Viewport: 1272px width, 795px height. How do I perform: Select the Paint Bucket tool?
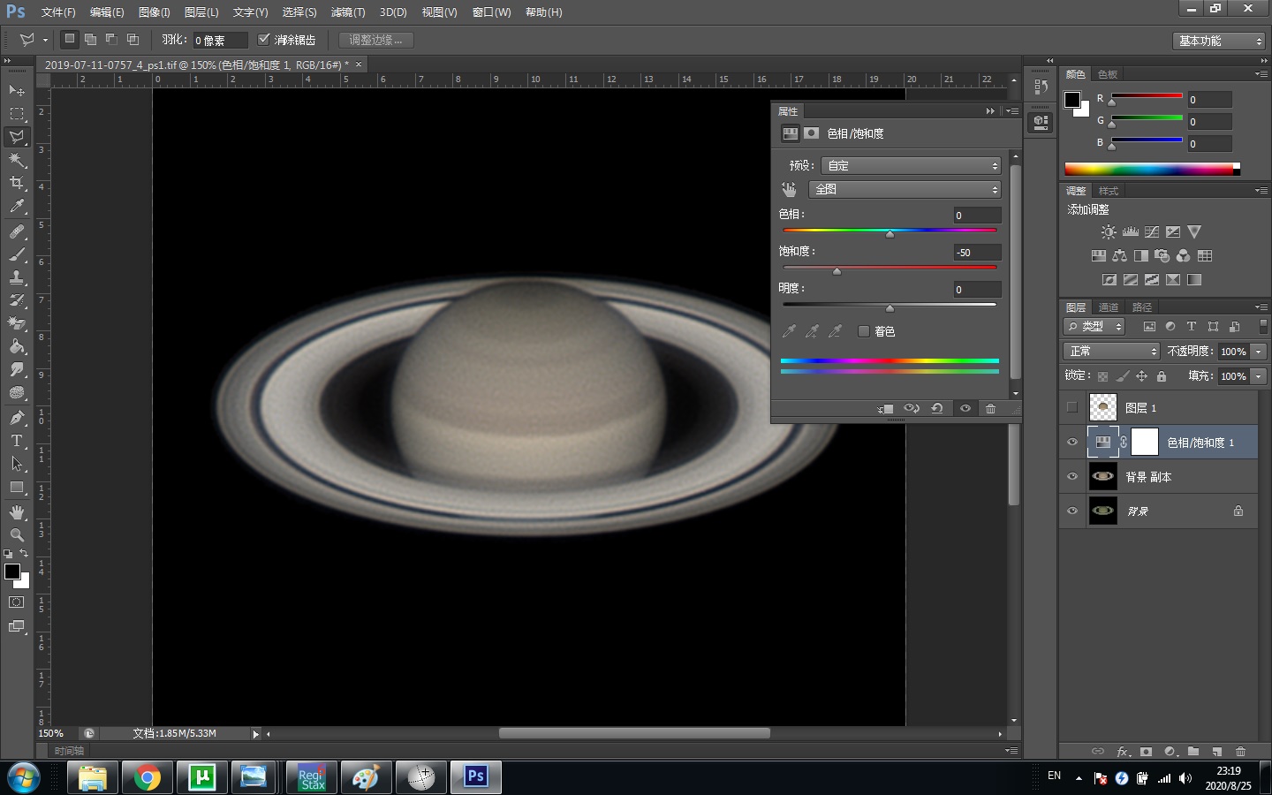(17, 346)
